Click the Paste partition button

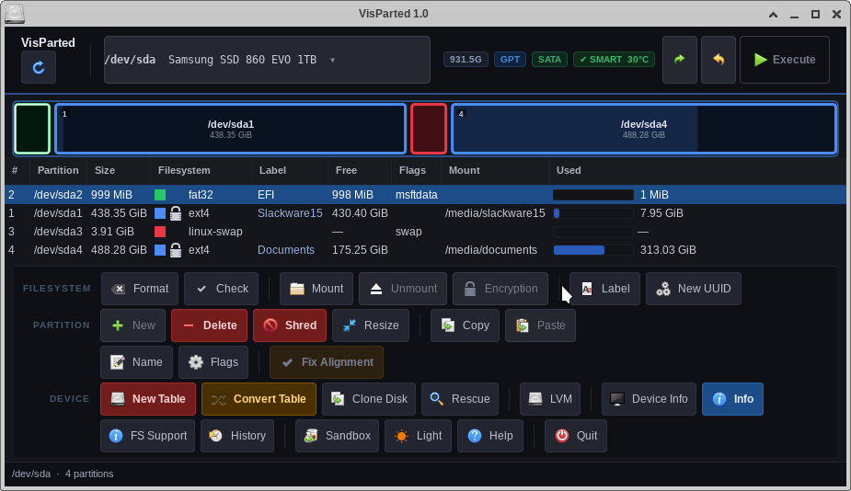point(540,325)
